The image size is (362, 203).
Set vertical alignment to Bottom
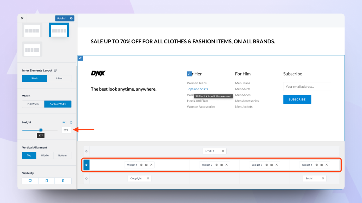click(x=62, y=155)
